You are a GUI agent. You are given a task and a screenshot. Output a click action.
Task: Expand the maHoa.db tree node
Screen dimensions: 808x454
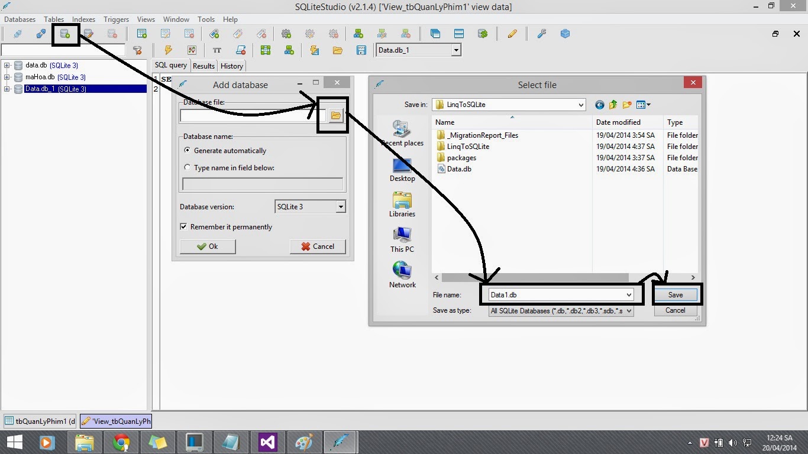7,77
